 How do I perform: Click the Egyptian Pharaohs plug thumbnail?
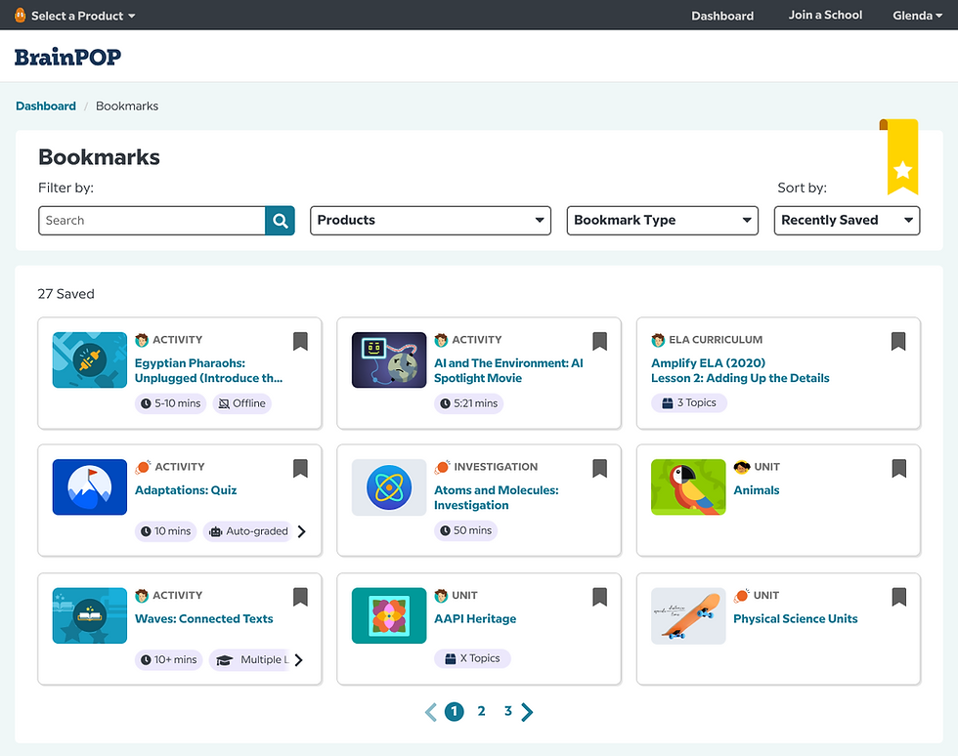pyautogui.click(x=90, y=360)
